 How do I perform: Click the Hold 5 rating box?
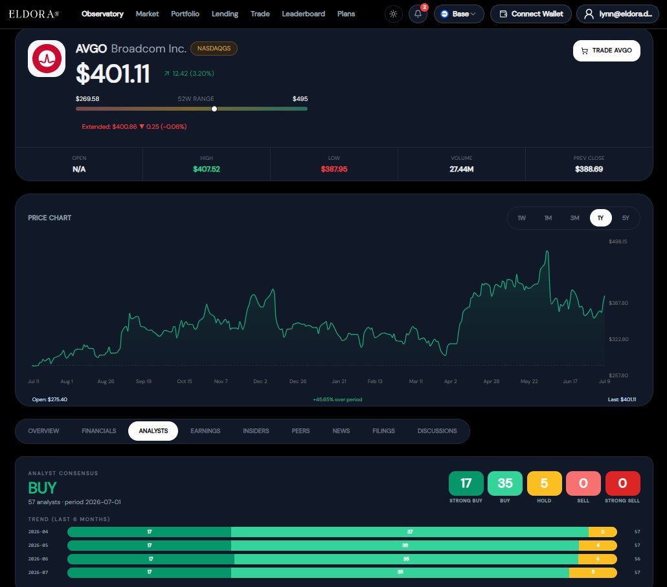(544, 483)
